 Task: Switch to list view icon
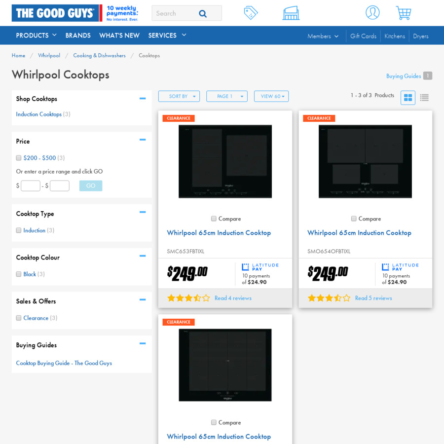tap(424, 98)
